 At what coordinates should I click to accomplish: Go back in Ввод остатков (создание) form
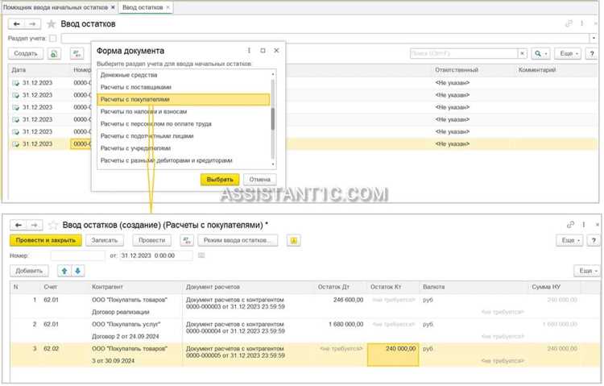[18, 225]
